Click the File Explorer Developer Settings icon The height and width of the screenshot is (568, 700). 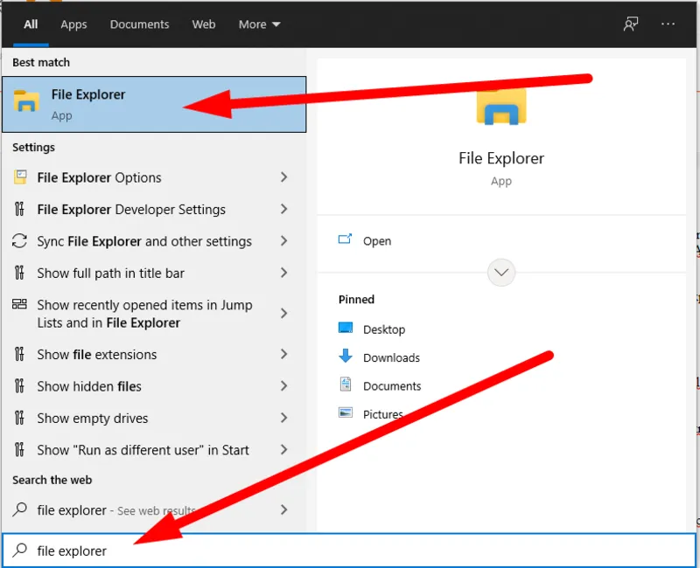pyautogui.click(x=19, y=209)
